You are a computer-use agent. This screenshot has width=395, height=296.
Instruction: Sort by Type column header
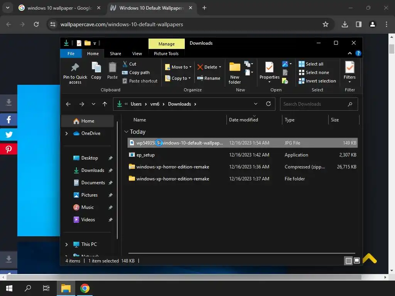pos(289,120)
